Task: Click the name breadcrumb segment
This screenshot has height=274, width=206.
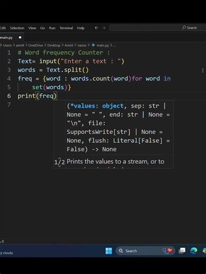Action: [x=82, y=45]
